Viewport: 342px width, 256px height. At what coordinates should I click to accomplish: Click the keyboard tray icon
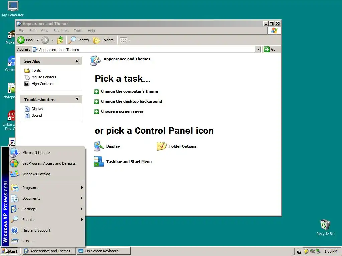point(300,252)
